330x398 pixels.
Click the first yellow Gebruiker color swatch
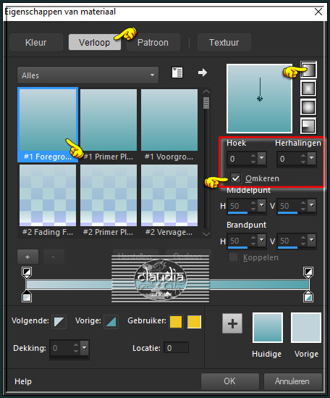coord(176,322)
